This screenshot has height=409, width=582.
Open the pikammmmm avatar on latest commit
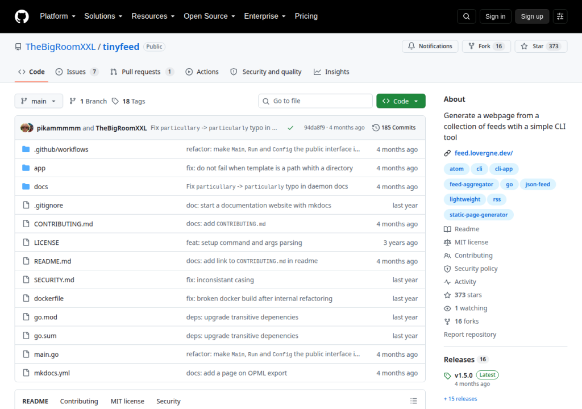[x=24, y=128]
